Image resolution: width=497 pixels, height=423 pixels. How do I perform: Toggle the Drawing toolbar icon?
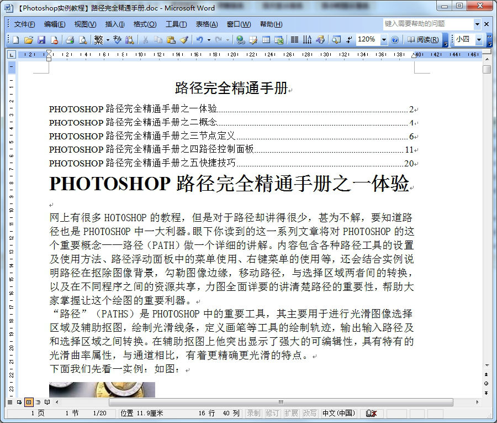pyautogui.click(x=320, y=40)
